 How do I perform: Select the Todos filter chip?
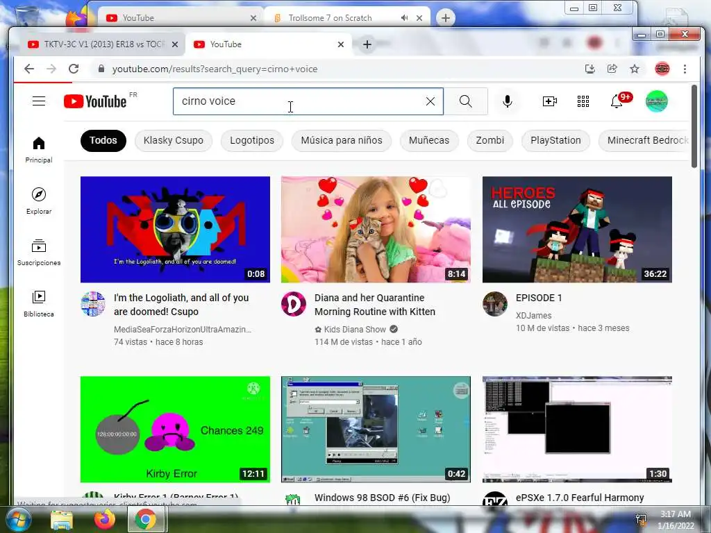coord(103,140)
